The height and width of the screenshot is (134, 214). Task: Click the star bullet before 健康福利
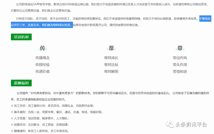coord(12,131)
